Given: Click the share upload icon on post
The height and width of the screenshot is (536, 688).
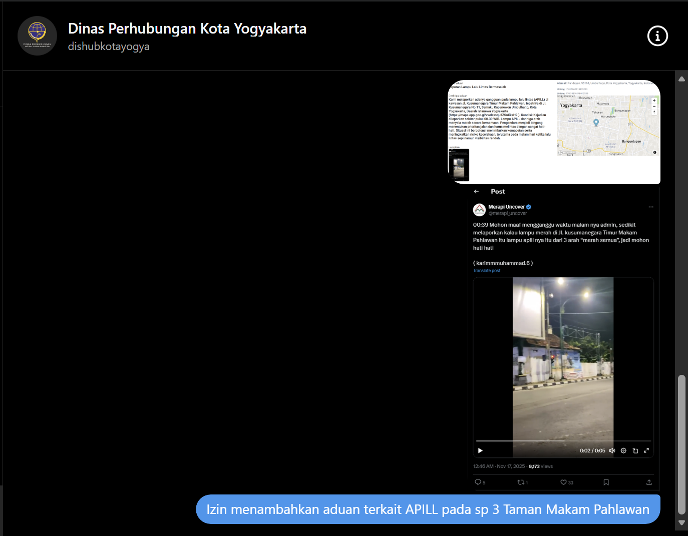Looking at the screenshot, I should pos(649,482).
